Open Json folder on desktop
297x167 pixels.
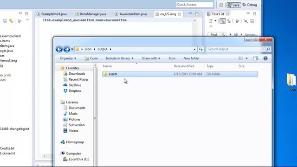291,82
